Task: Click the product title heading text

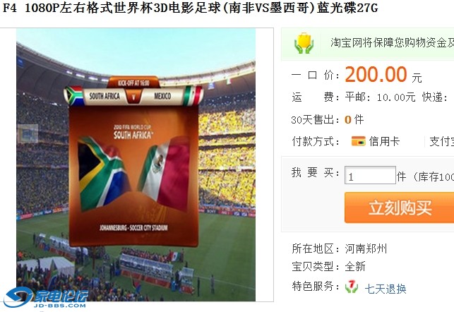Action: pyautogui.click(x=190, y=8)
